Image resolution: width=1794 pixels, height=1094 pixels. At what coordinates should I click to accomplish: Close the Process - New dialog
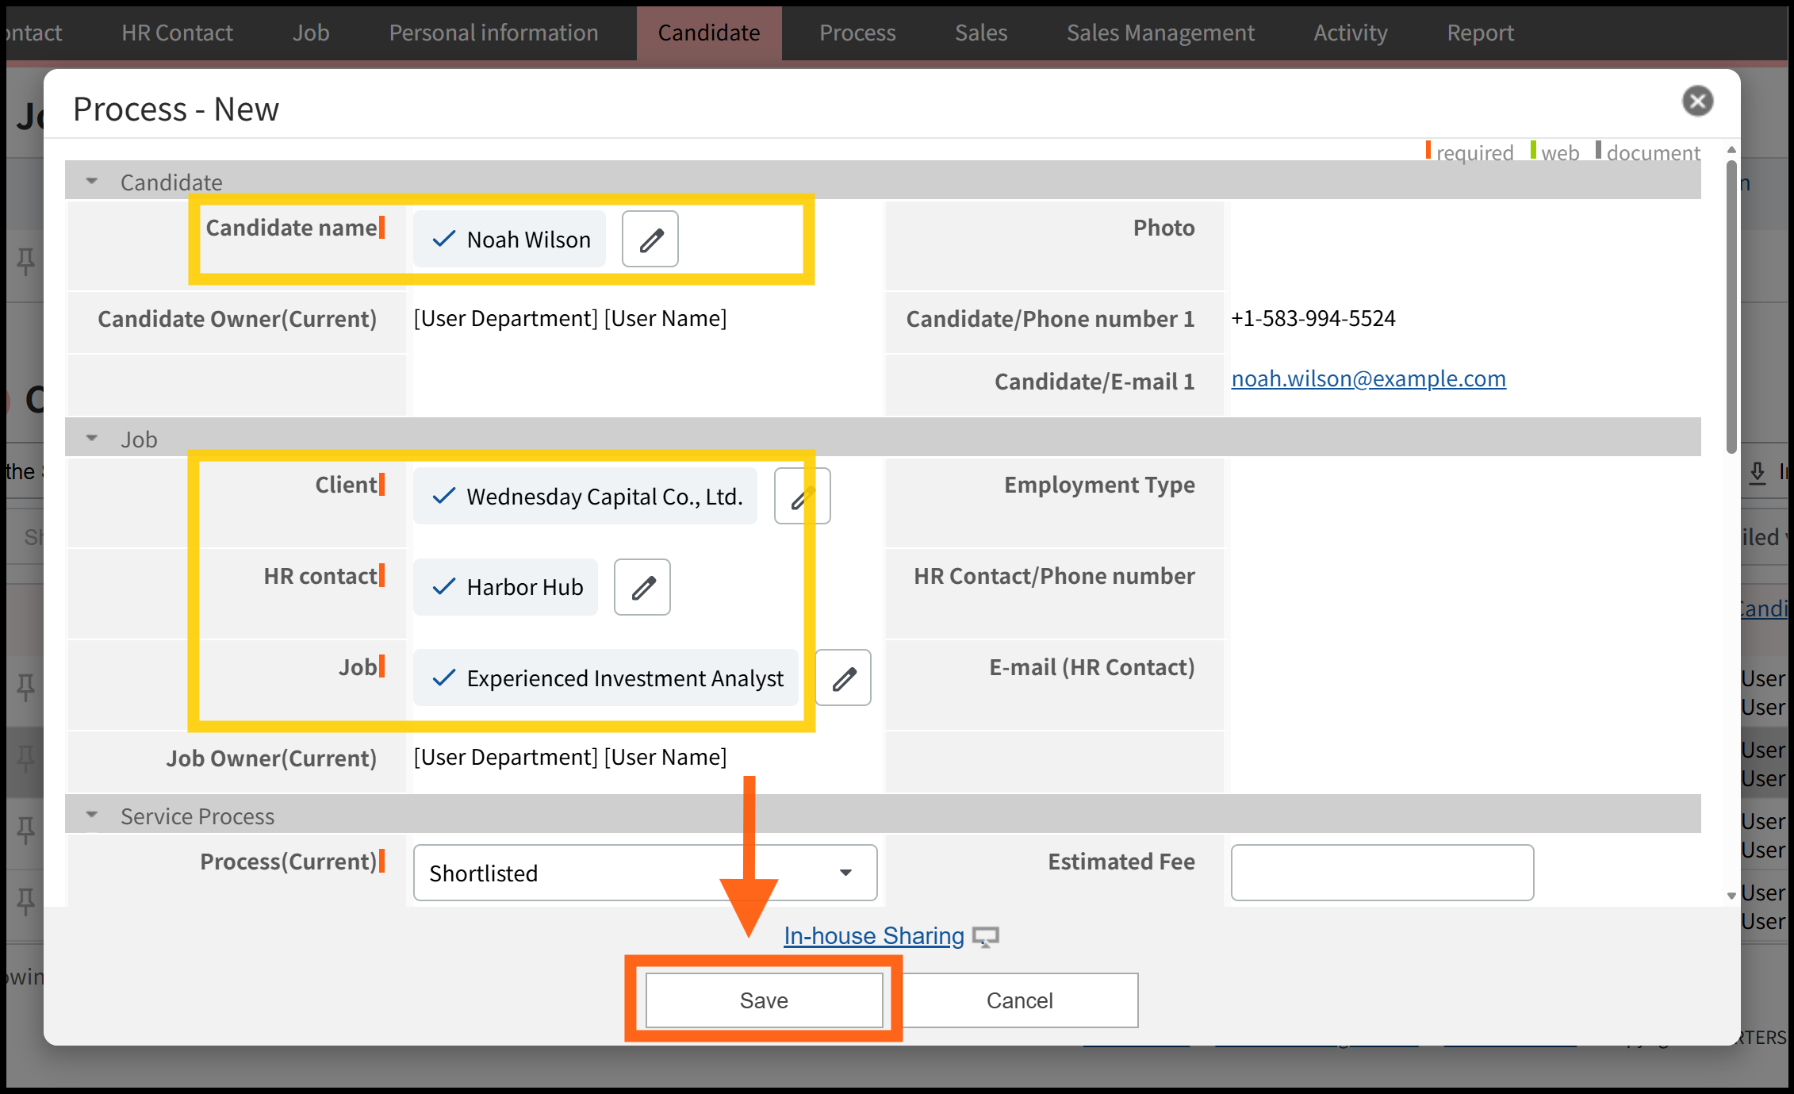click(1697, 102)
